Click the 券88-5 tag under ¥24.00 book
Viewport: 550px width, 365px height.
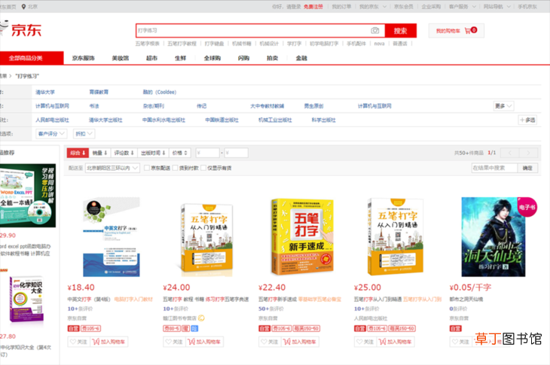[172, 329]
